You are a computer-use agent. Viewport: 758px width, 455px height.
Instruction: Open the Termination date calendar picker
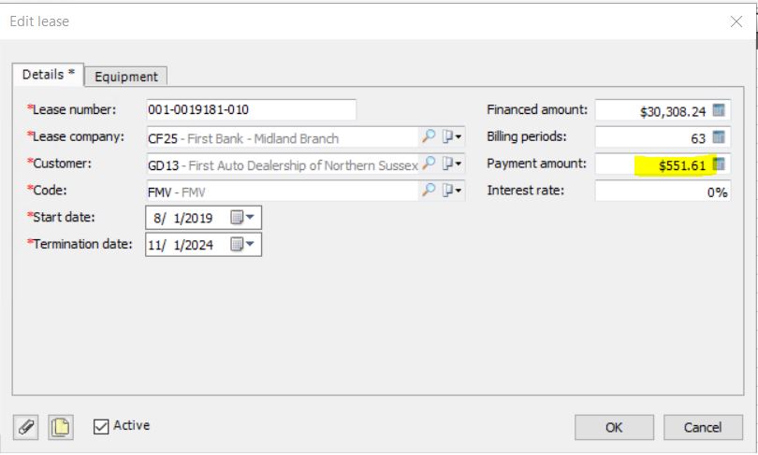(x=242, y=245)
